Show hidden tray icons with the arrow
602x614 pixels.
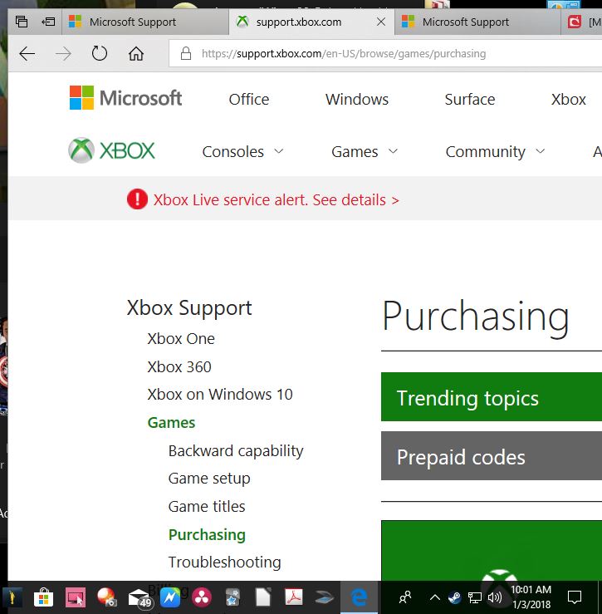[434, 597]
